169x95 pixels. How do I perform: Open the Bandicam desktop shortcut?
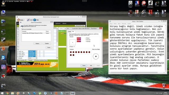(x=3, y=77)
